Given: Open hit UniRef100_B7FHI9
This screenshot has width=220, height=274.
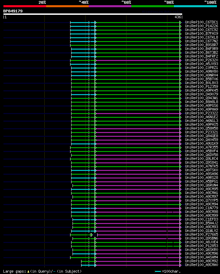Looking at the screenshot, I should (x=201, y=33).
